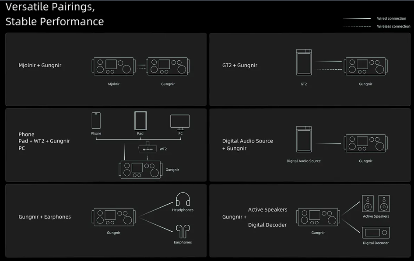Click the PC monitor icon

click(x=180, y=122)
